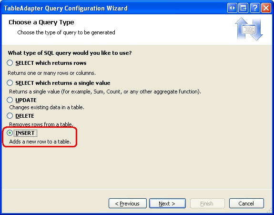Image resolution: width=274 pixels, height=215 pixels.
Task: Go back with the Previous button
Action: pos(128,203)
